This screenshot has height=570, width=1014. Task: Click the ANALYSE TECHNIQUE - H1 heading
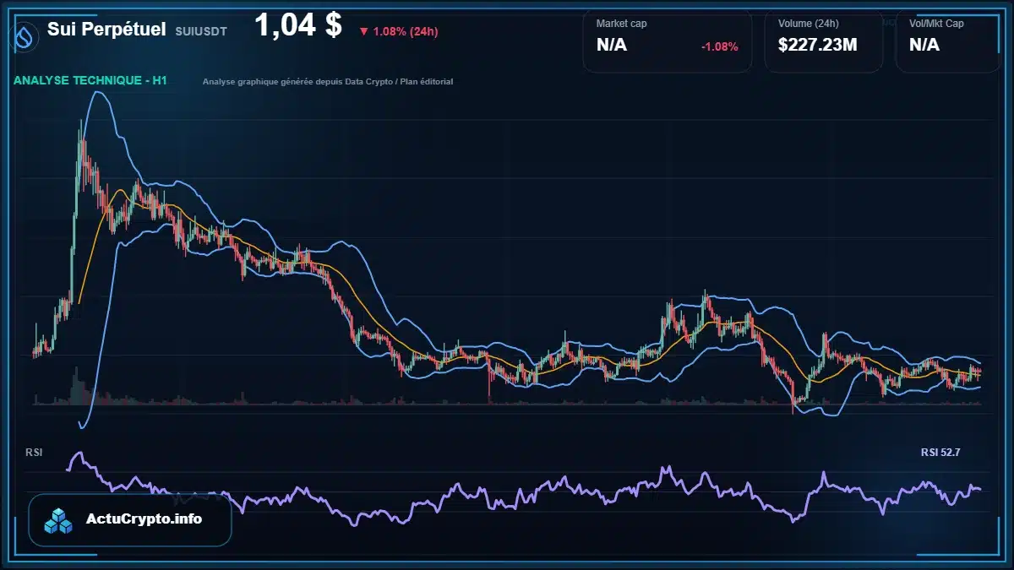[x=90, y=81]
